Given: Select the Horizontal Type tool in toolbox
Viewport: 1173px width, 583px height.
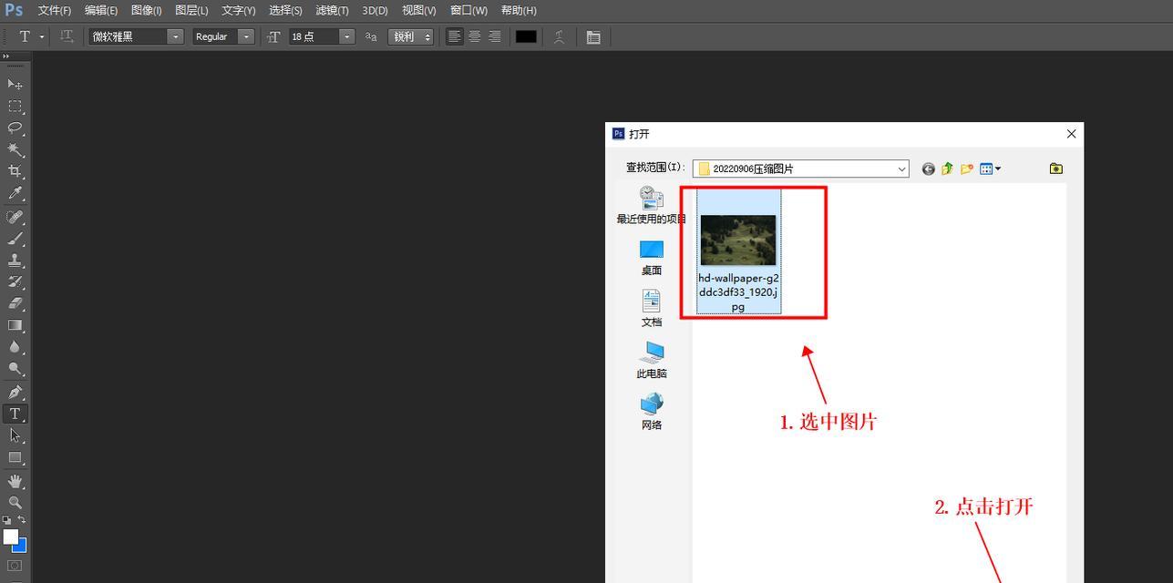Looking at the screenshot, I should point(15,414).
